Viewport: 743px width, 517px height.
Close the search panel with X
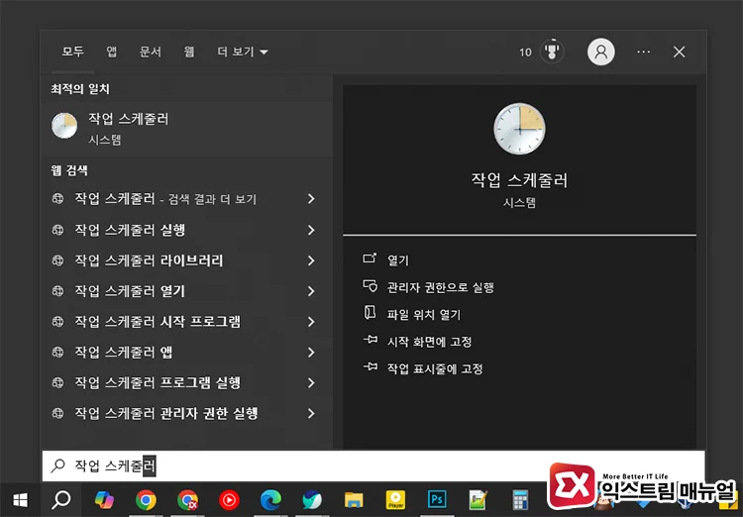[679, 52]
